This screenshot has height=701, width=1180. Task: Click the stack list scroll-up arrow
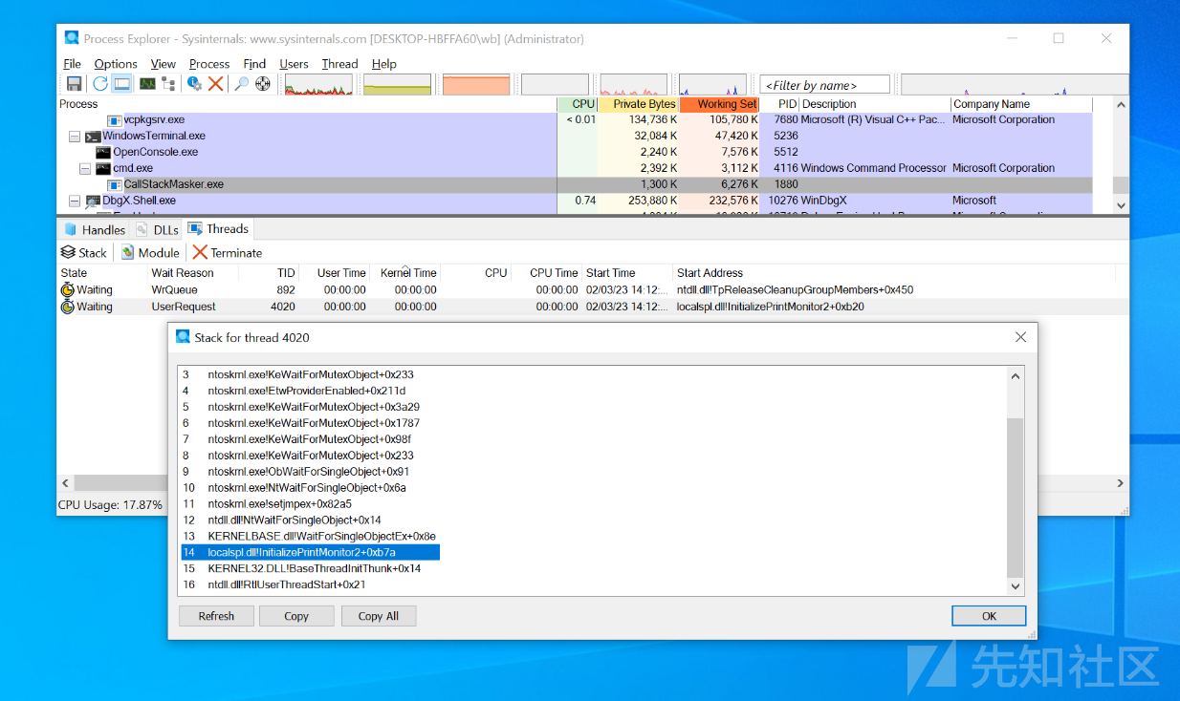pos(1016,376)
